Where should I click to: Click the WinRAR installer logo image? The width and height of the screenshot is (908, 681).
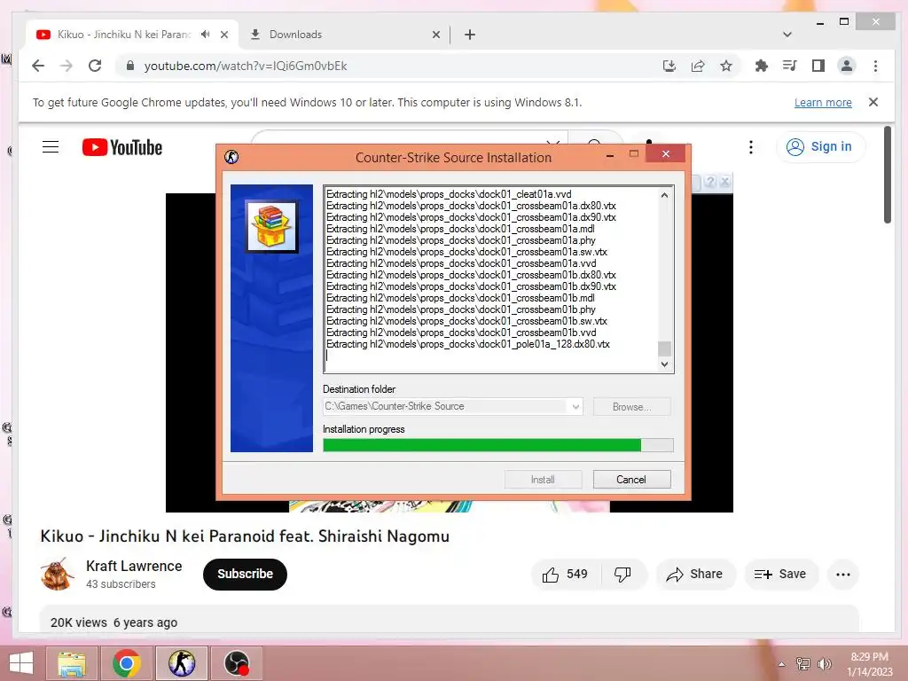[x=271, y=226]
